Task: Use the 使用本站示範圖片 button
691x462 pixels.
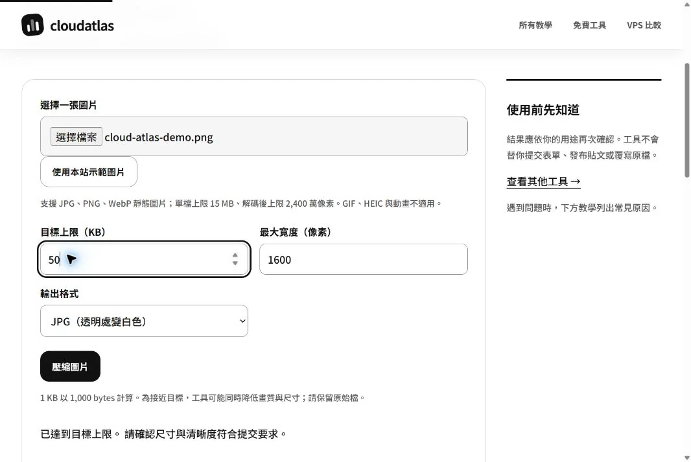Action: click(x=89, y=172)
